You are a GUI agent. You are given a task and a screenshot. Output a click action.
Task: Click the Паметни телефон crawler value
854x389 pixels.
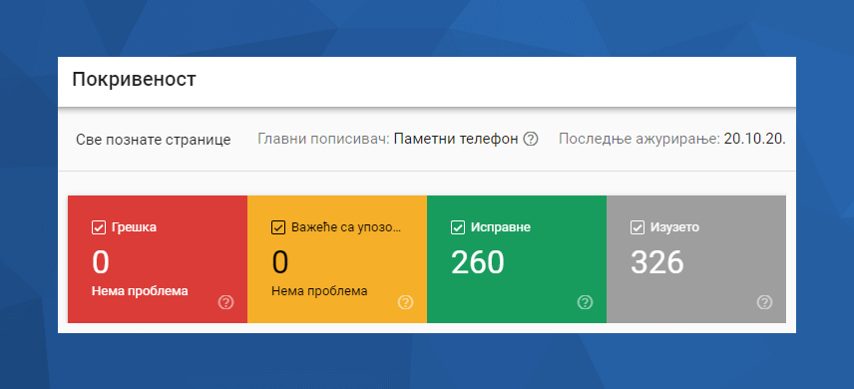click(x=455, y=140)
